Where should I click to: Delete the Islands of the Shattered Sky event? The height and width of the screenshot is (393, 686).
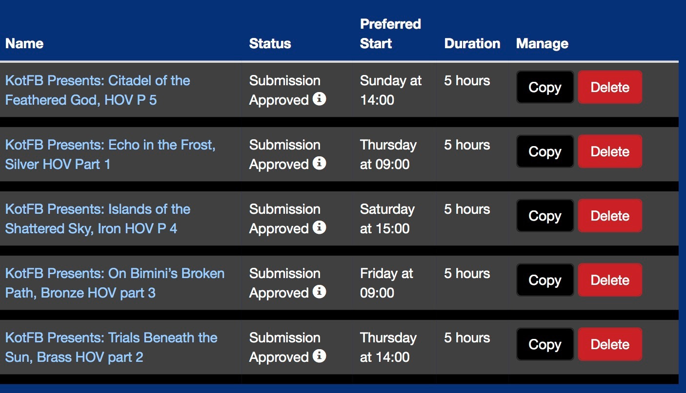610,216
